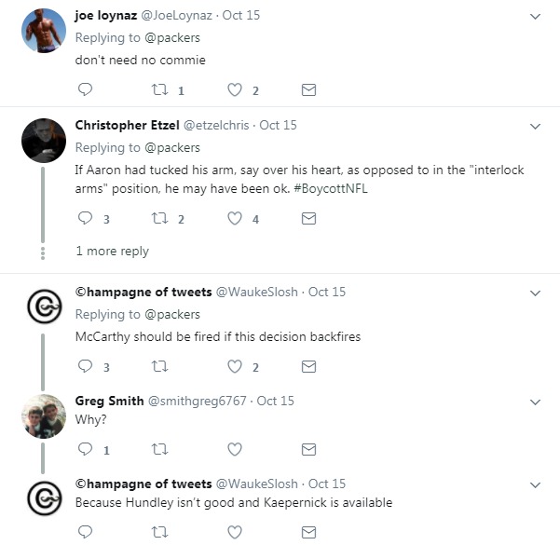The image size is (560, 545).
Task: Open more options for joe loynaz's tweet
Action: coord(535,17)
